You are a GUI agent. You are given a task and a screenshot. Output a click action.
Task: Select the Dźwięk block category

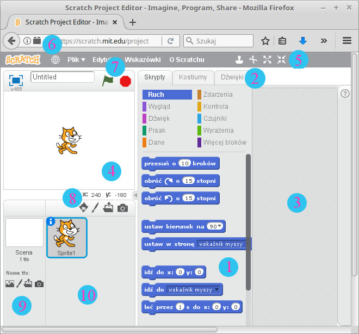(159, 119)
